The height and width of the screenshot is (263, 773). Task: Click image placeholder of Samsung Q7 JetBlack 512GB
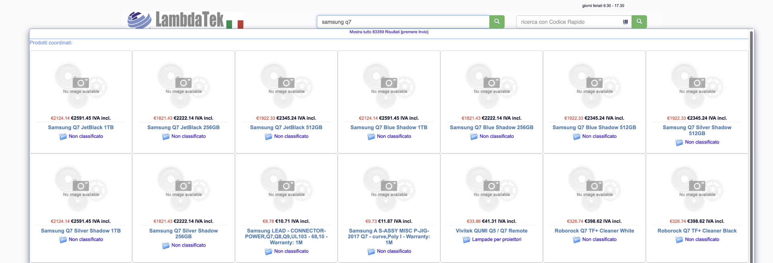coord(286,85)
